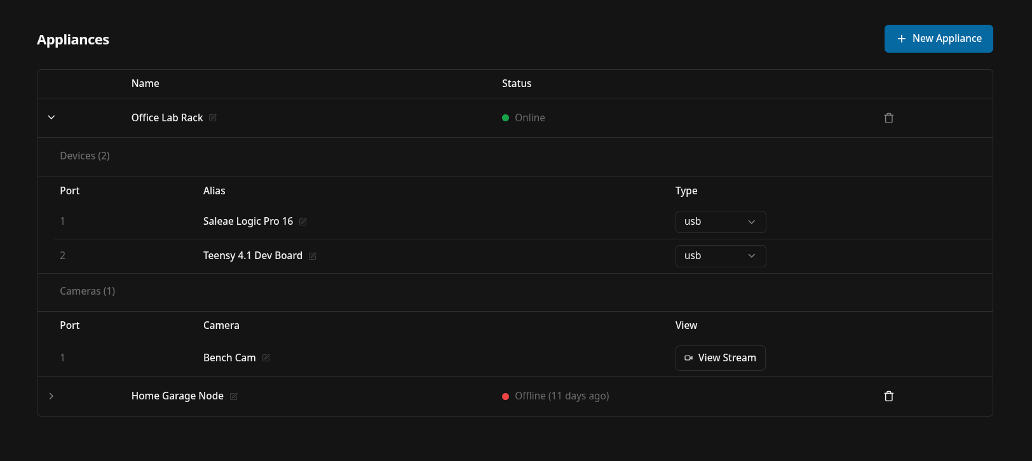This screenshot has height=461, width=1032.
Task: Edit the Home Garage Node name icon
Action: pyautogui.click(x=234, y=396)
